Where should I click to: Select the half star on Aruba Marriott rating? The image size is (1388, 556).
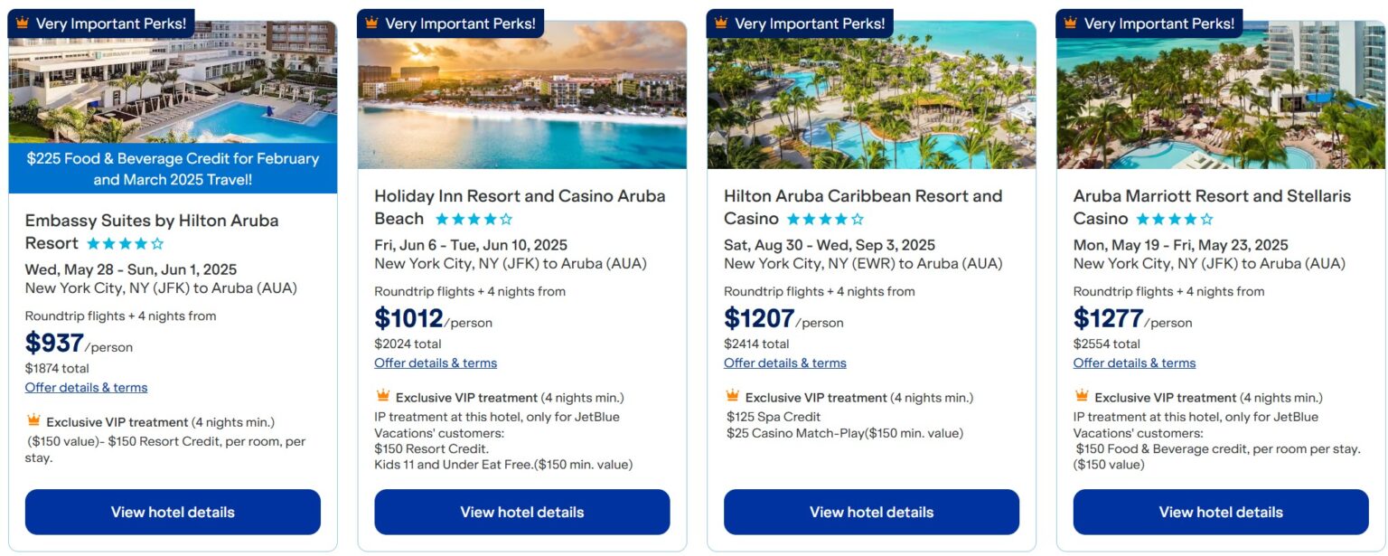coord(1206,218)
